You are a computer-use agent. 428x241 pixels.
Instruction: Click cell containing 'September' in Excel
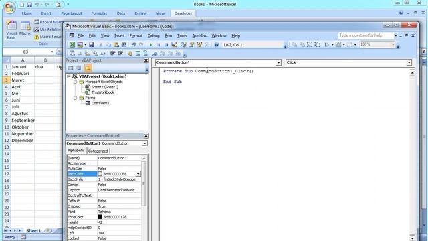23,120
